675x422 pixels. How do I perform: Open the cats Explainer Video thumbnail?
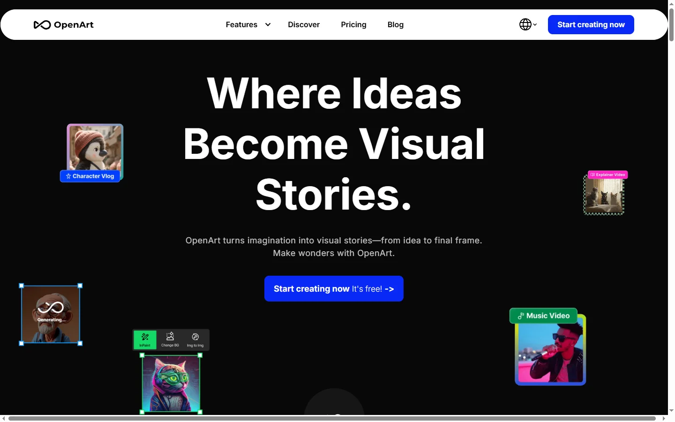tap(604, 196)
